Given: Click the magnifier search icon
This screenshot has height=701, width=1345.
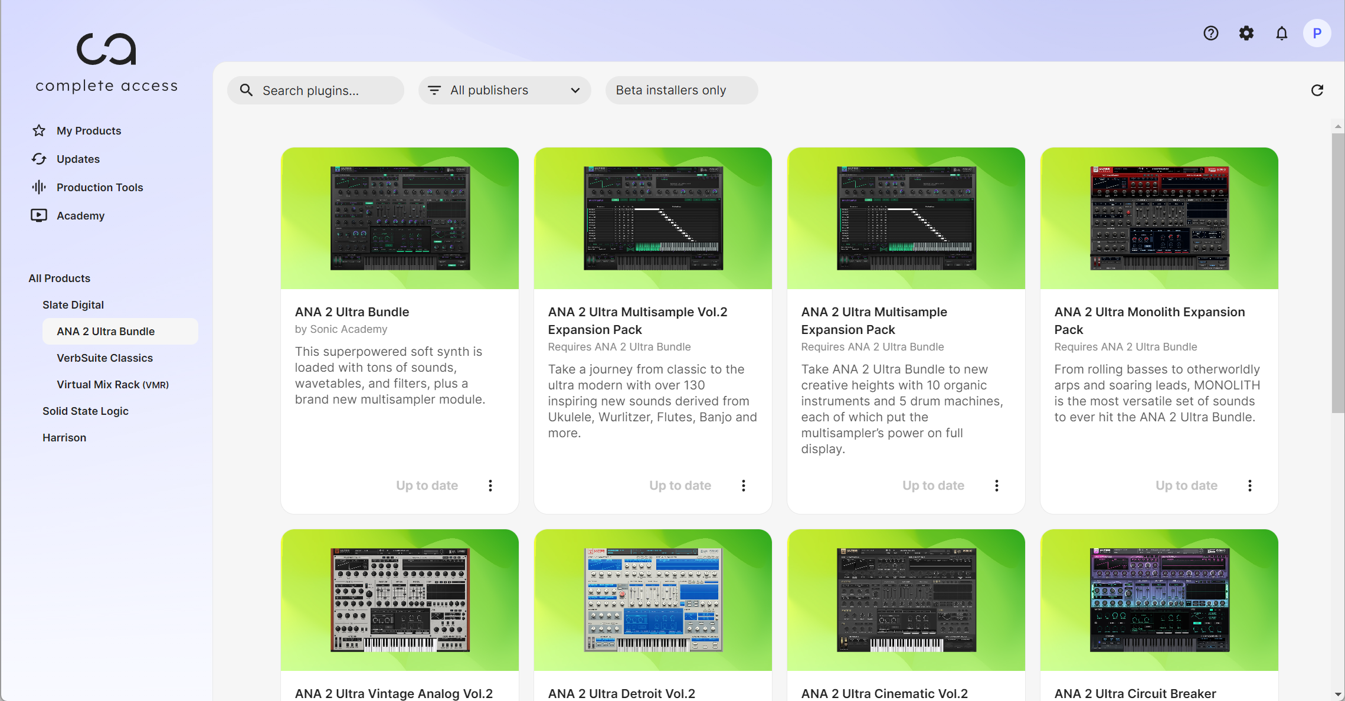Looking at the screenshot, I should (246, 90).
